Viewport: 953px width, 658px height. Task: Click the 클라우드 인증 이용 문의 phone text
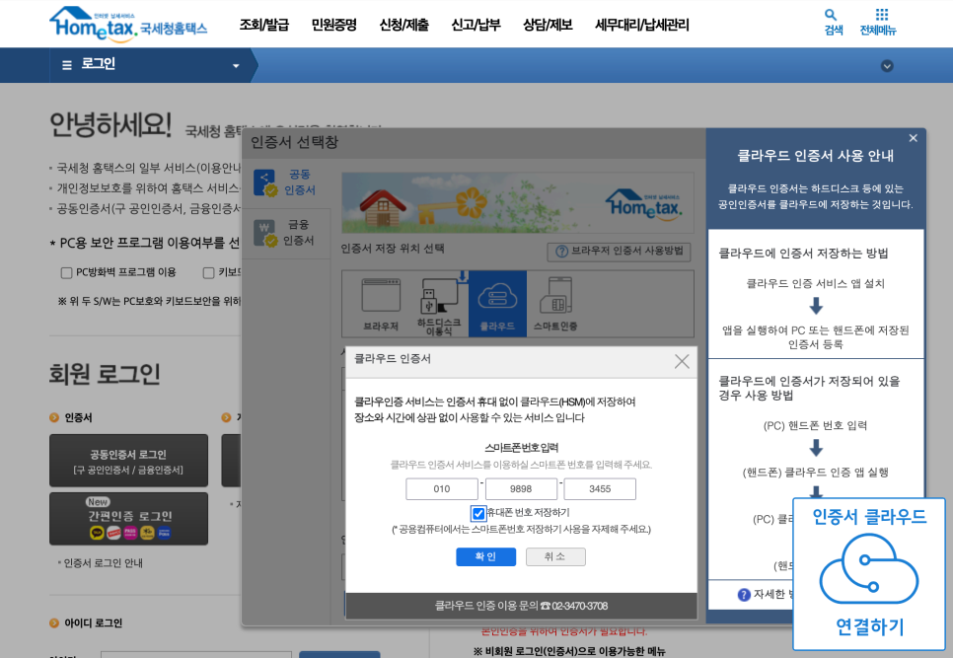pyautogui.click(x=521, y=606)
